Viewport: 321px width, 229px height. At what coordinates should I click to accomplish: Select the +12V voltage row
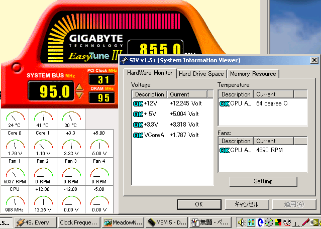tap(172, 103)
